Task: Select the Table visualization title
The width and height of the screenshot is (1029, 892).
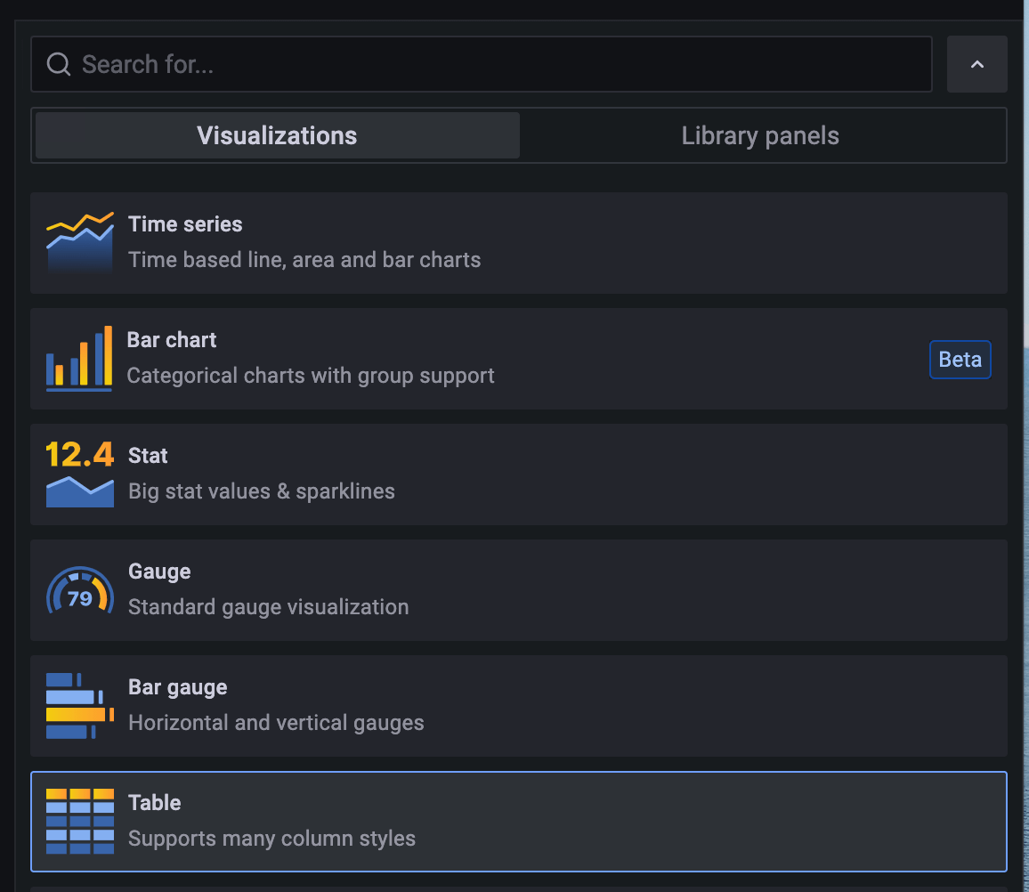Action: (155, 803)
